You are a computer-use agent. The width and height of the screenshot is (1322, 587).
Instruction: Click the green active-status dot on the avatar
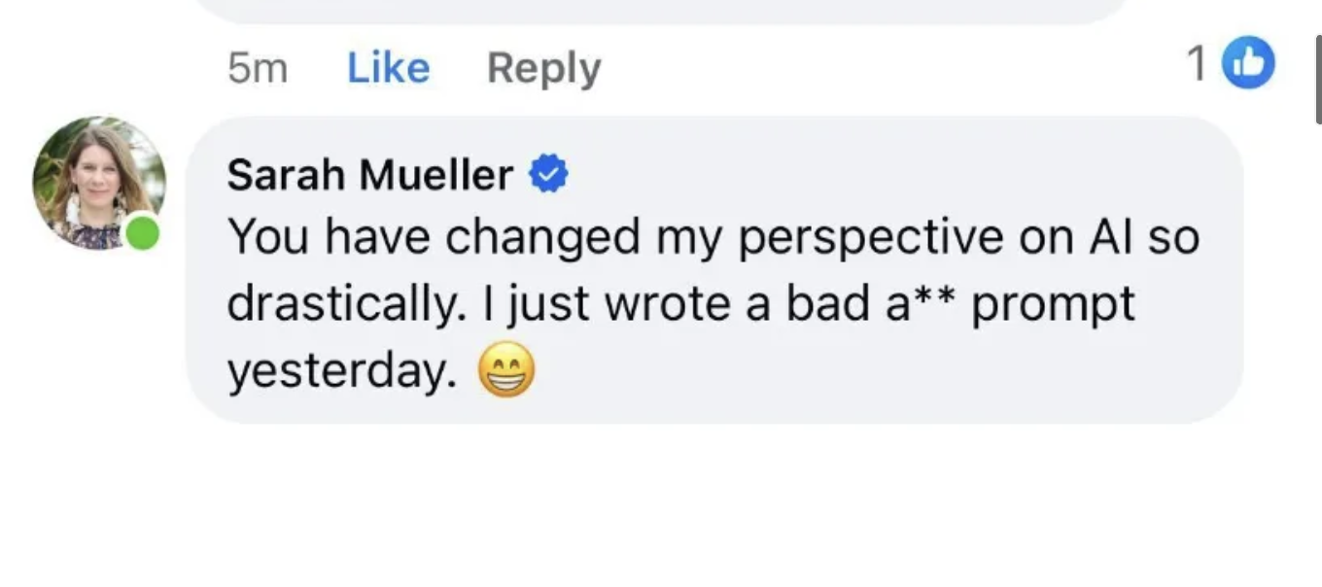tap(142, 233)
